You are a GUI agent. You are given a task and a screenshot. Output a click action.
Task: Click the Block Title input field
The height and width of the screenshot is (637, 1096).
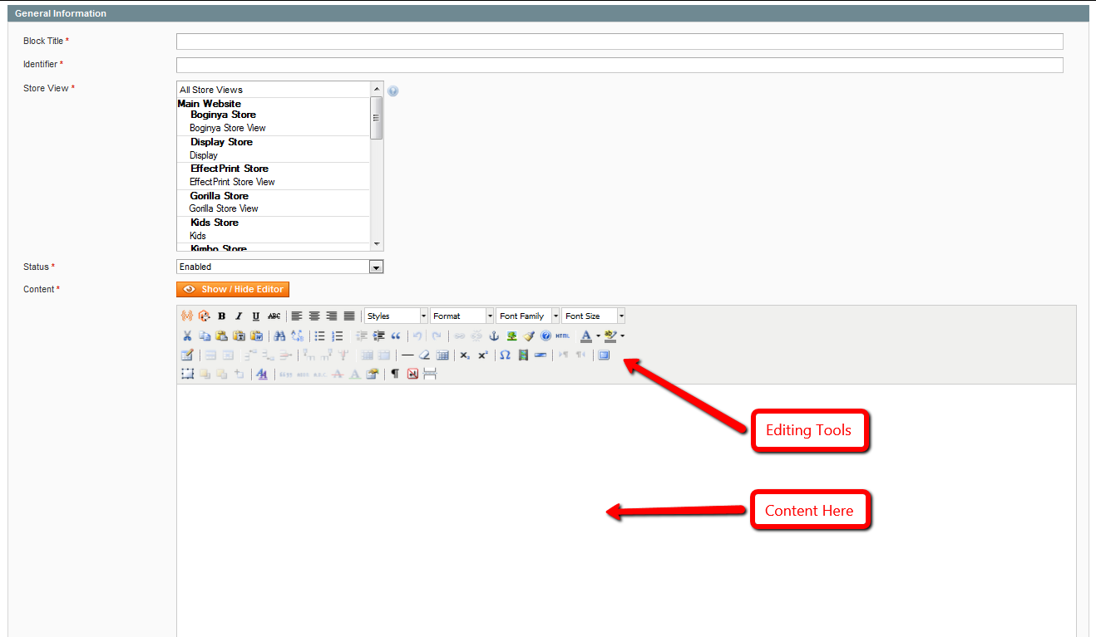point(620,42)
